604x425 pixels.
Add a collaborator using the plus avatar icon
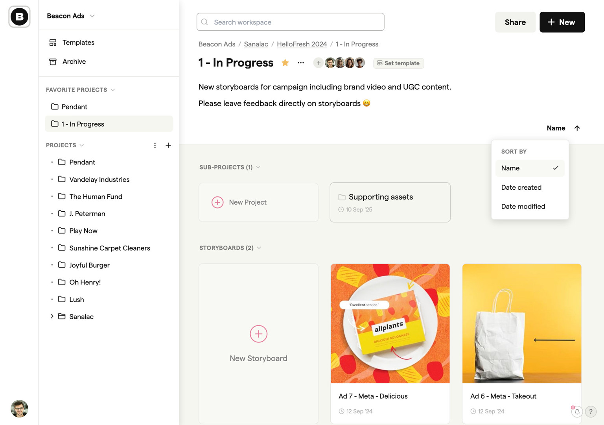318,63
